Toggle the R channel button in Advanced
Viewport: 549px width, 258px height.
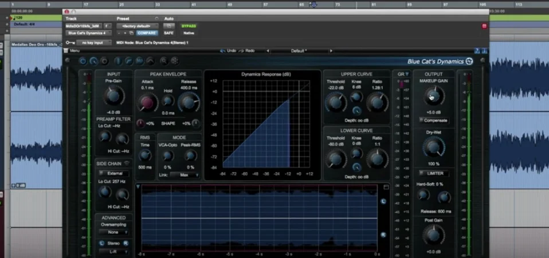point(126,243)
